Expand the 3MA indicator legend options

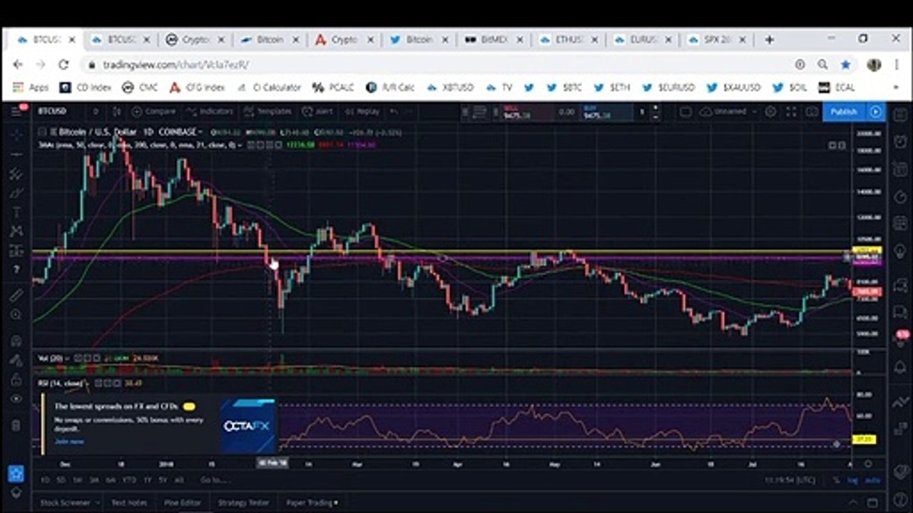point(239,145)
